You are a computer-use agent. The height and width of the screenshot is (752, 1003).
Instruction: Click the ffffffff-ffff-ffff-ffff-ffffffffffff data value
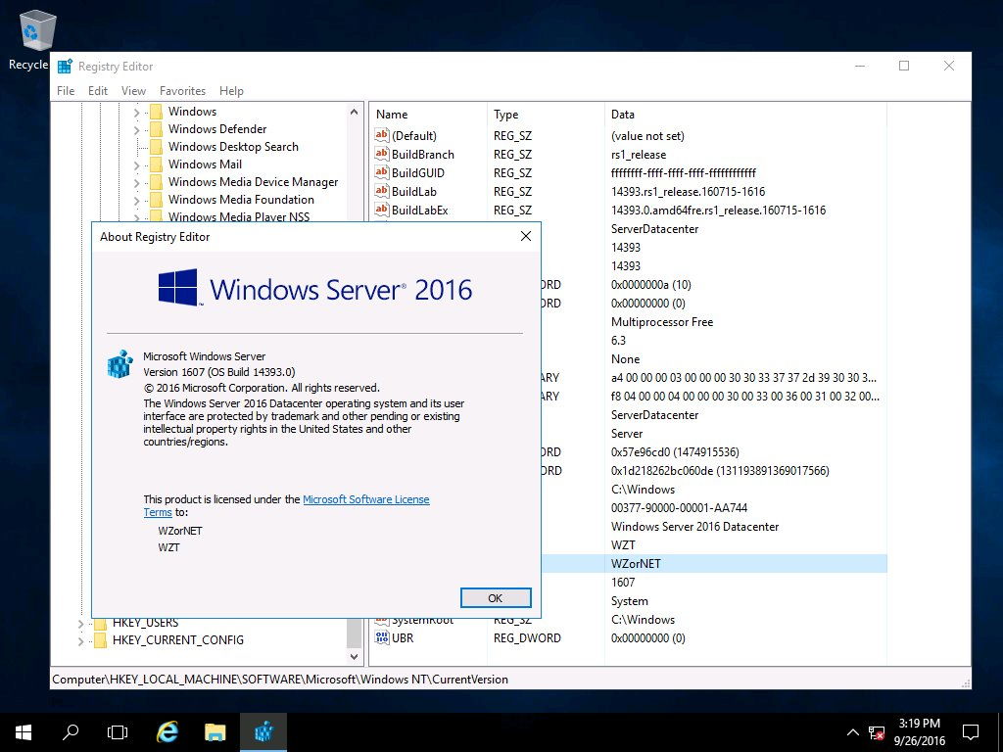pos(683,172)
